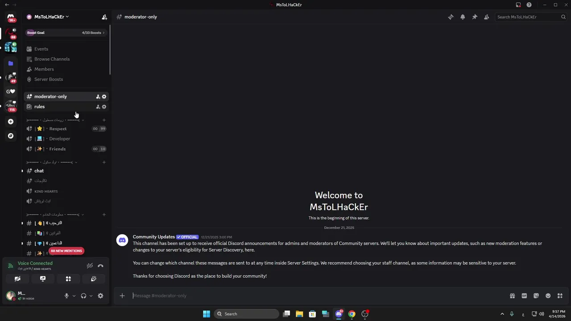Open User Settings gear

[100, 296]
